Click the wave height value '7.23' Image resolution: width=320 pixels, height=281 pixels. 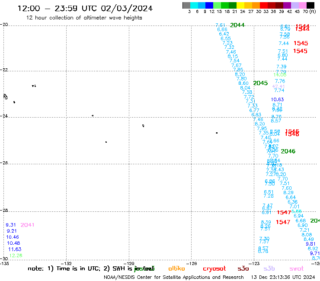(227, 43)
